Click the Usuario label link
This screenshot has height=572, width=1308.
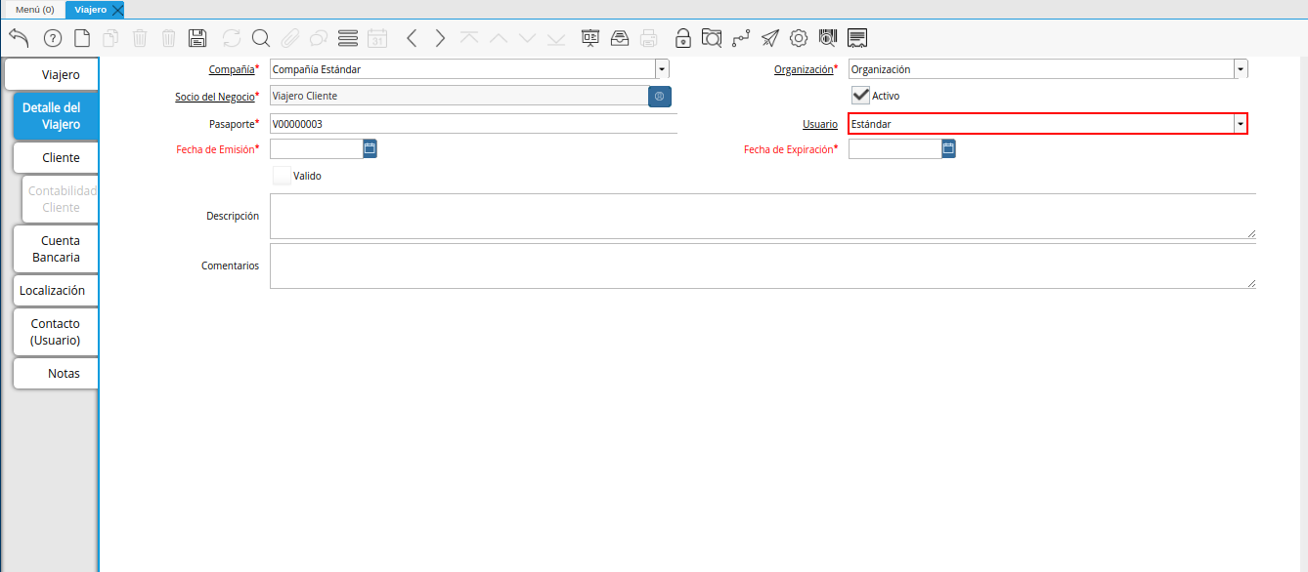[x=820, y=125]
